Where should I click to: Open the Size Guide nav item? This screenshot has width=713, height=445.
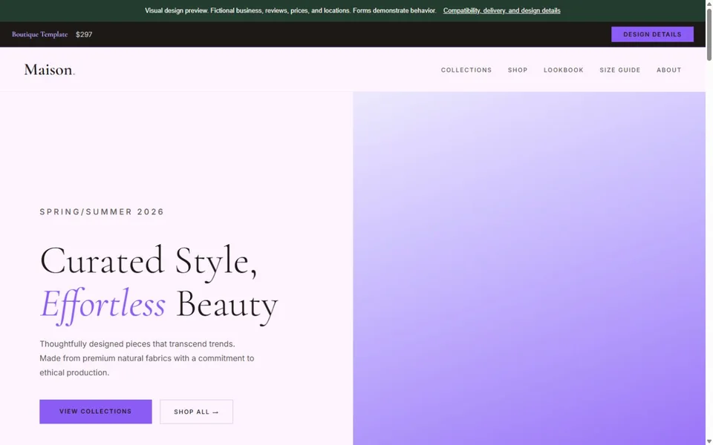tap(619, 70)
